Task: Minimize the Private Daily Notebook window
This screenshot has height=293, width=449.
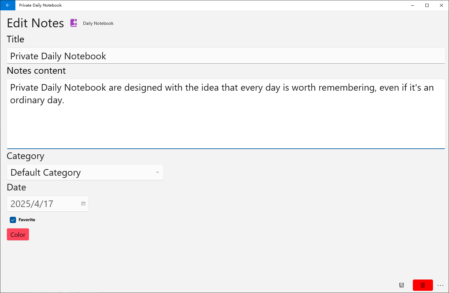Action: click(413, 5)
